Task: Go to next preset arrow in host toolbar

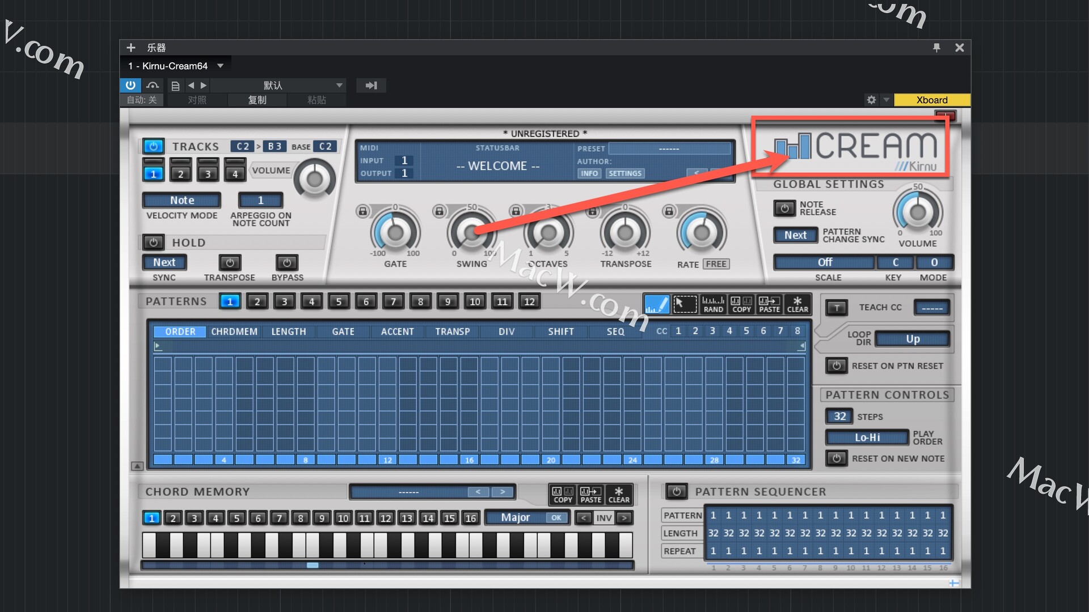Action: [x=204, y=86]
